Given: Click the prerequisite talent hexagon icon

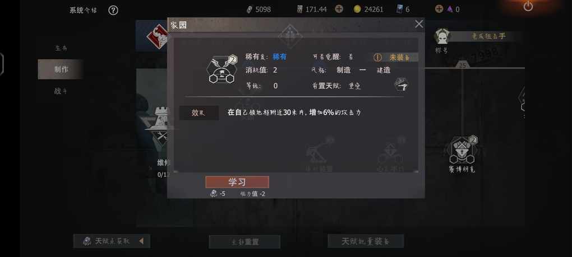Looking at the screenshot, I should [401, 85].
